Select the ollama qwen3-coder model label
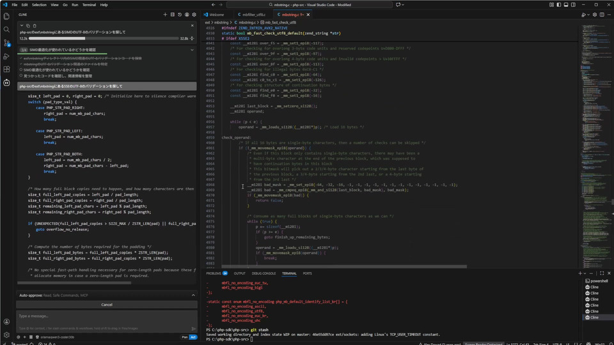The height and width of the screenshot is (345, 614). [x=57, y=337]
